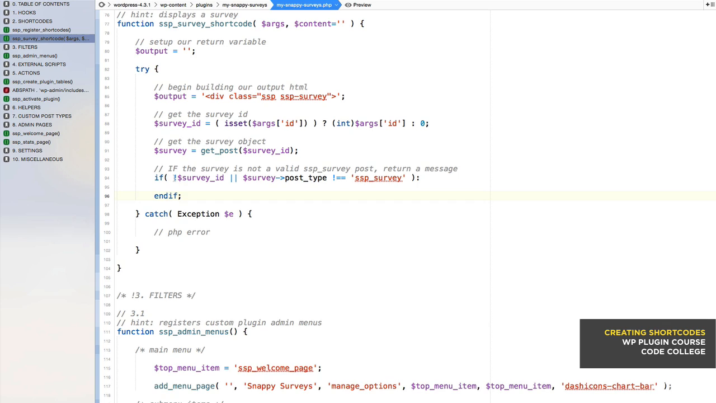
Task: Select plugins folder in path bar
Action: 204,4
